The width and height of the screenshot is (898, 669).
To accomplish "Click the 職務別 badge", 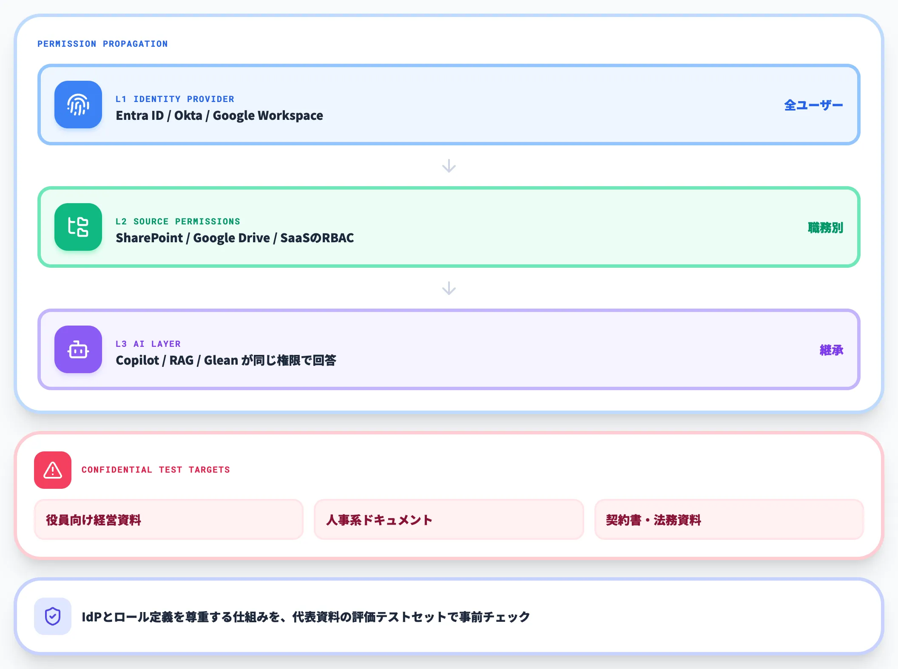I will tap(825, 227).
